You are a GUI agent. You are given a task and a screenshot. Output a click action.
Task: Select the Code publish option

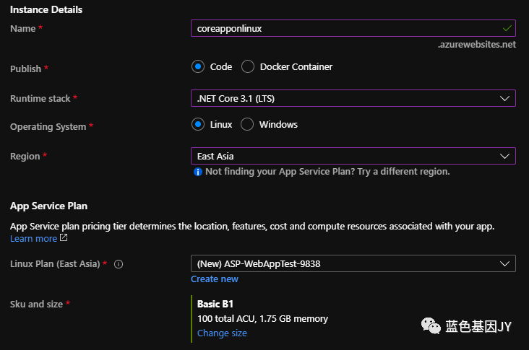click(x=198, y=66)
